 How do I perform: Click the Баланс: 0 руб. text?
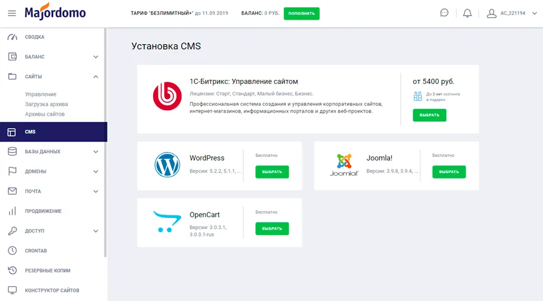pos(260,13)
